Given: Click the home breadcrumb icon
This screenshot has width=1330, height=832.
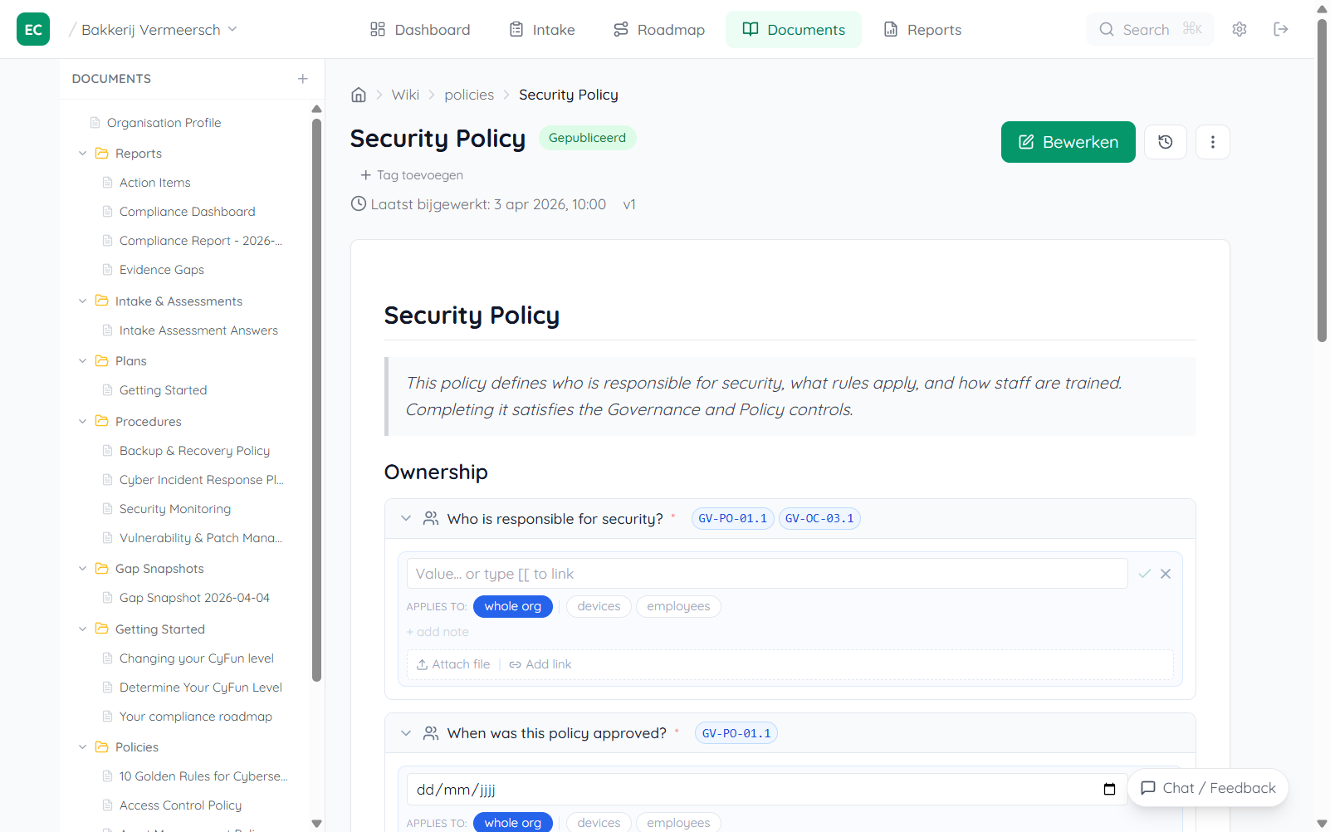Looking at the screenshot, I should (358, 94).
